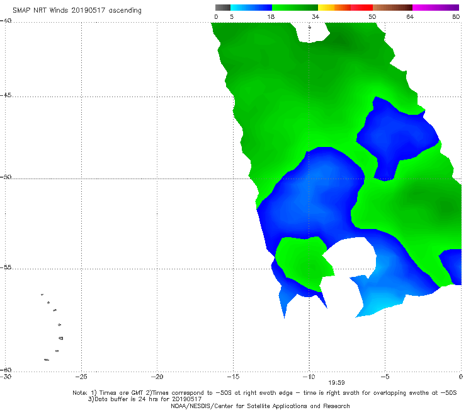Click the colorbar scale label "5"
Image resolution: width=466 pixels, height=410 pixels.
click(x=232, y=17)
